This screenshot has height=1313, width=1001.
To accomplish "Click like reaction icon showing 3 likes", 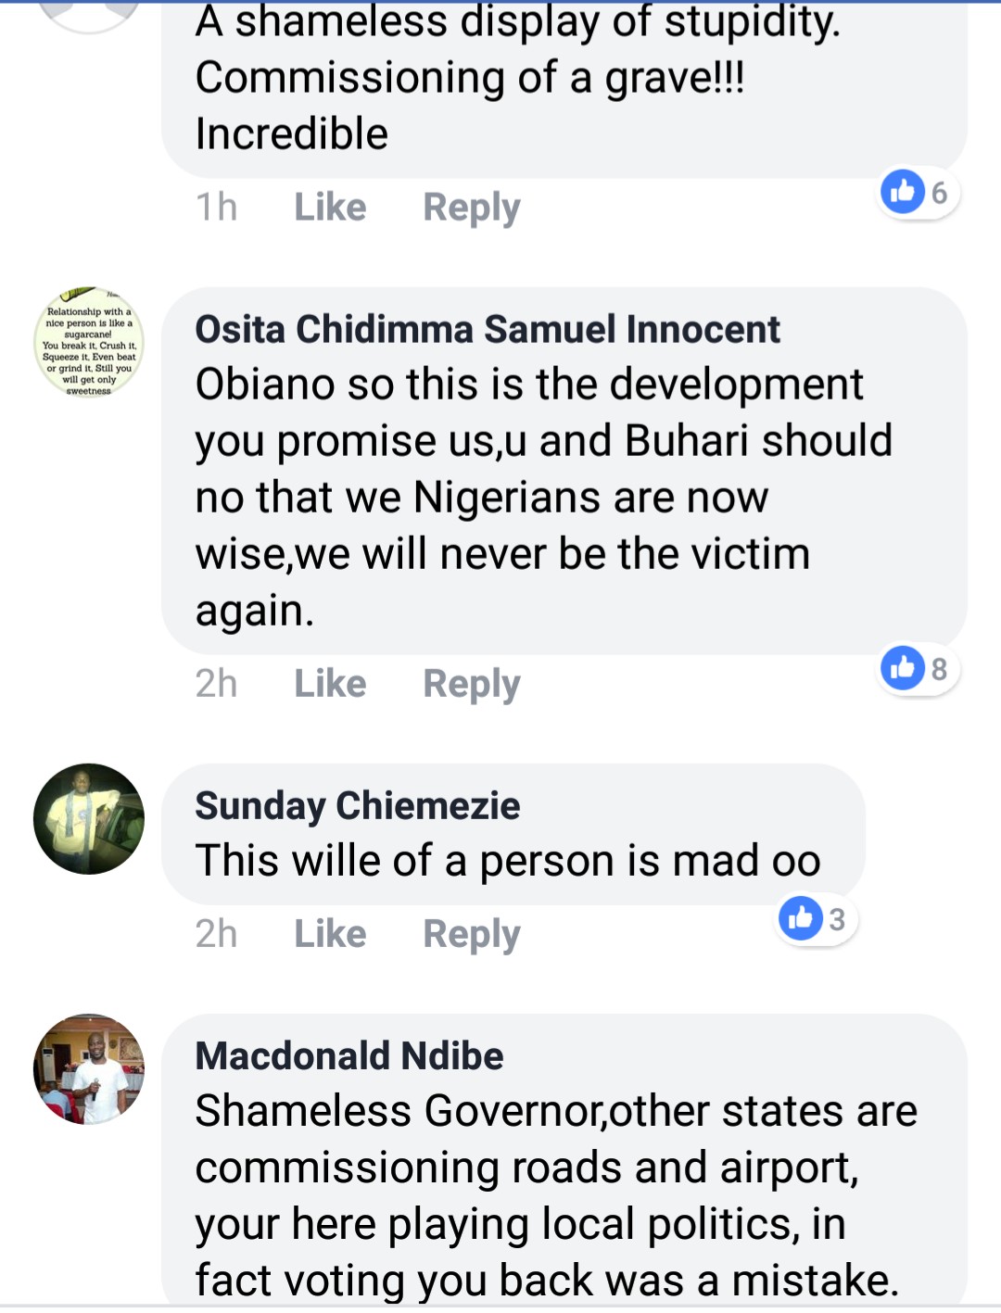I will [802, 918].
